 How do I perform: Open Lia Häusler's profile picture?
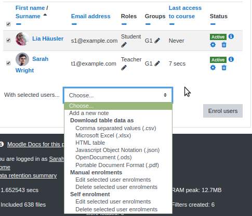[x=22, y=39]
